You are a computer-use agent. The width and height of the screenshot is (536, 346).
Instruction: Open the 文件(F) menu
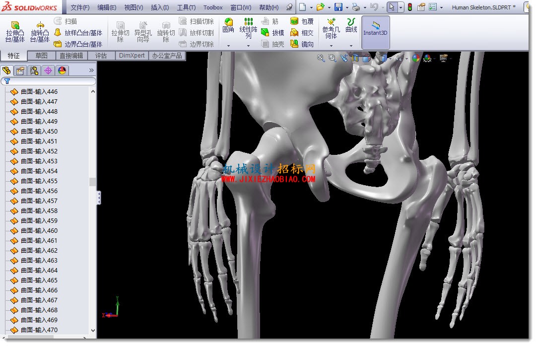point(80,7)
